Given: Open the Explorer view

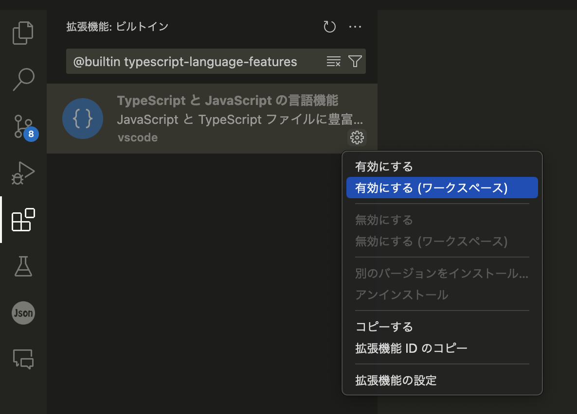Looking at the screenshot, I should [x=23, y=32].
